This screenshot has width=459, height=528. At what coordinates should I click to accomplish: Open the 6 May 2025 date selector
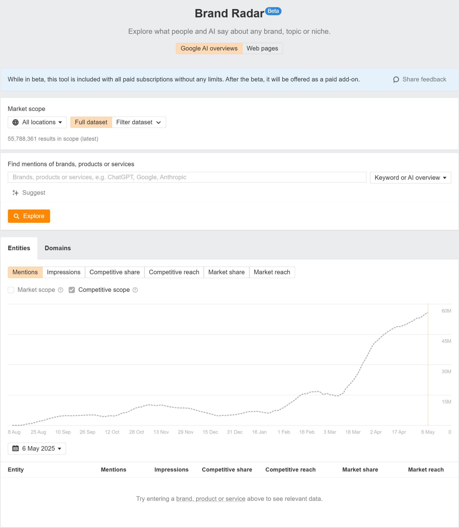pos(37,448)
